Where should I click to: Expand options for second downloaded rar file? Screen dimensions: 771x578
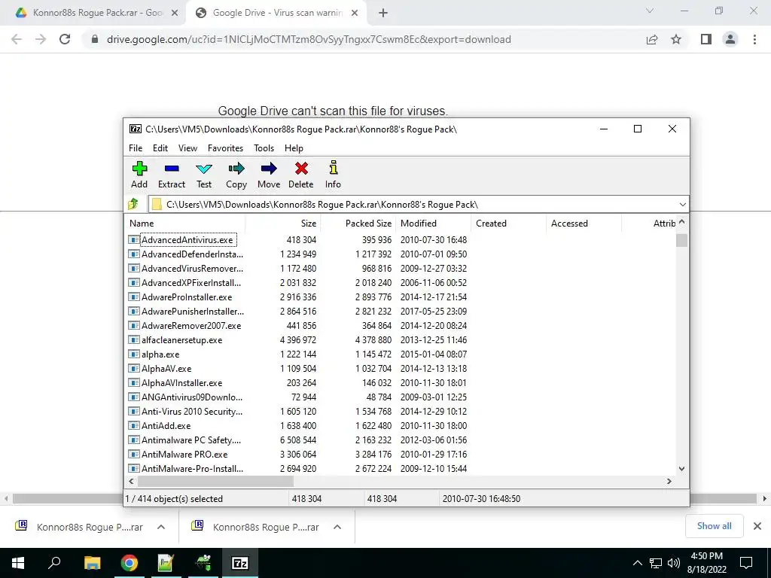click(337, 527)
